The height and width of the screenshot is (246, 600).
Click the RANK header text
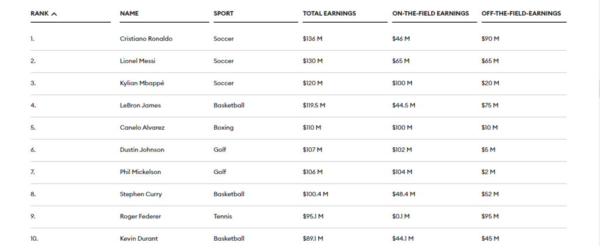click(40, 13)
